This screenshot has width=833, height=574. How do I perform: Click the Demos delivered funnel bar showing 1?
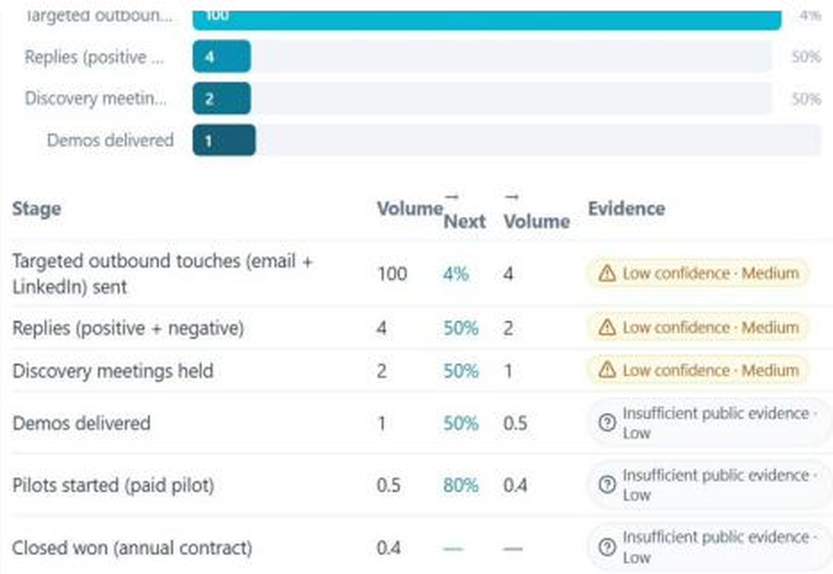224,140
